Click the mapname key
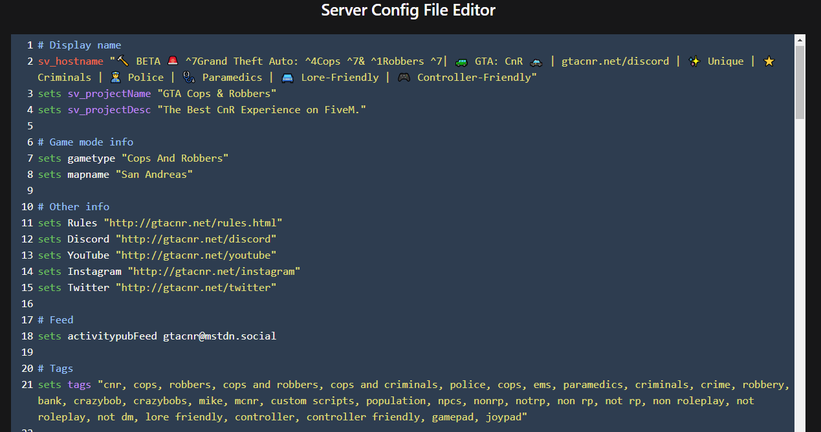Screen dimensions: 821x432 coord(89,175)
